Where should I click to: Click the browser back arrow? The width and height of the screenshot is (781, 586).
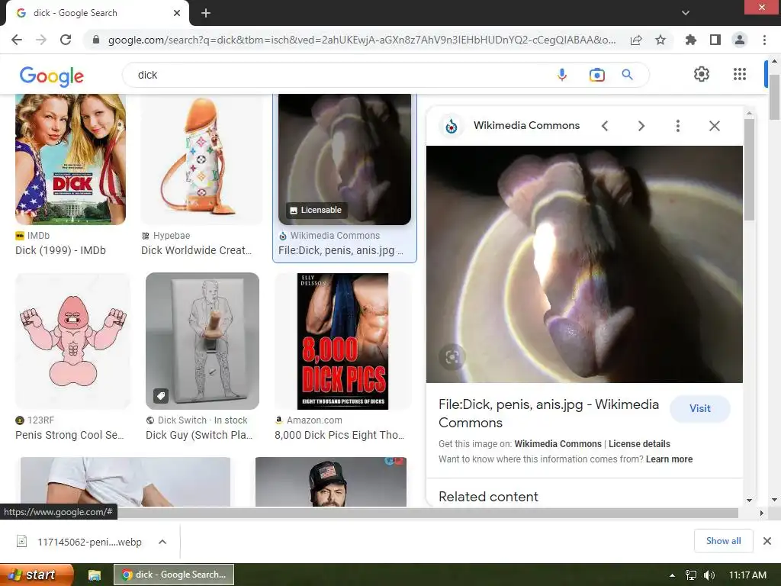17,40
